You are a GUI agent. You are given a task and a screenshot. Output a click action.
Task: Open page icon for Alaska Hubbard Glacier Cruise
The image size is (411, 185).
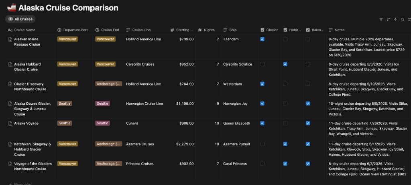10,64
